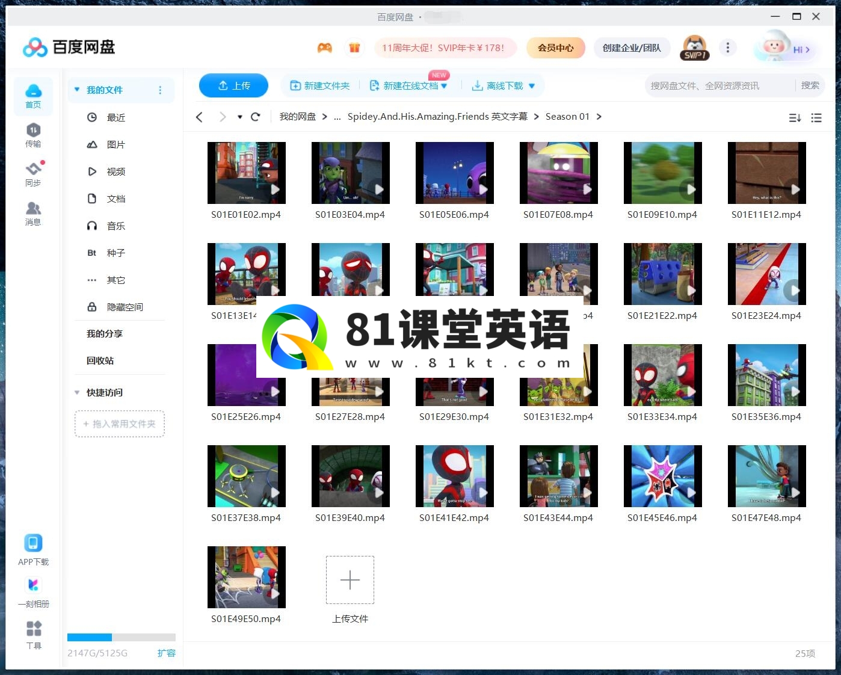
Task: Collapse the 快捷访问 section arrow
Action: click(77, 393)
